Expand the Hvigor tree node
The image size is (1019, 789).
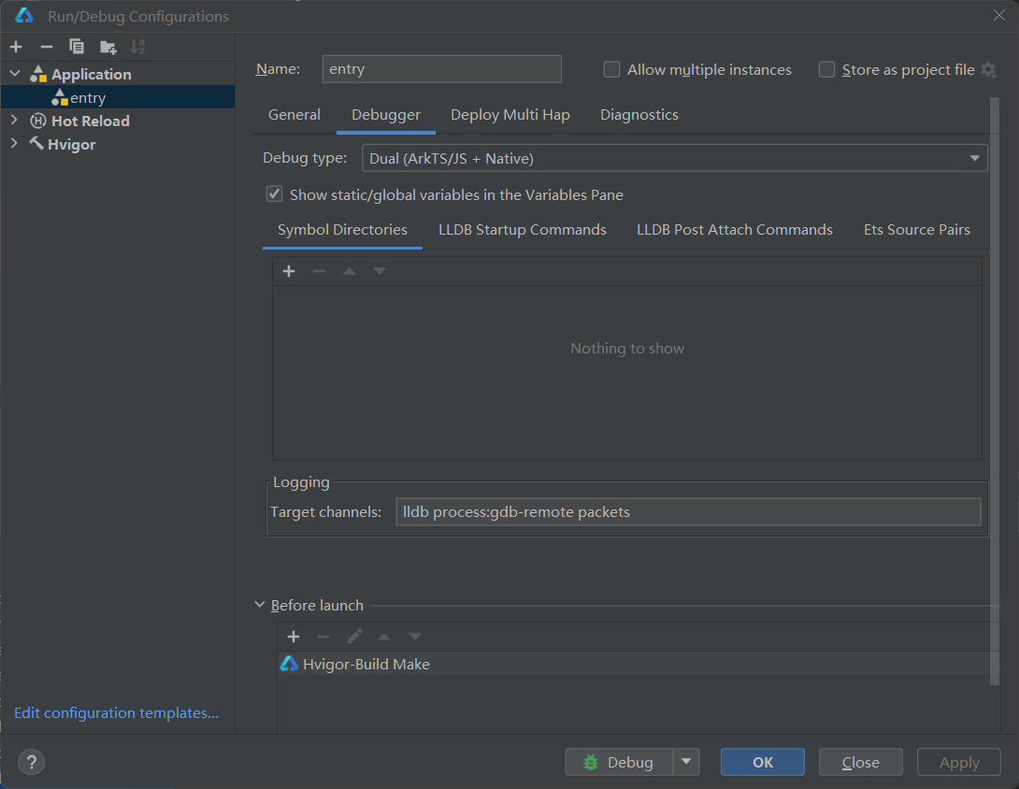click(14, 143)
